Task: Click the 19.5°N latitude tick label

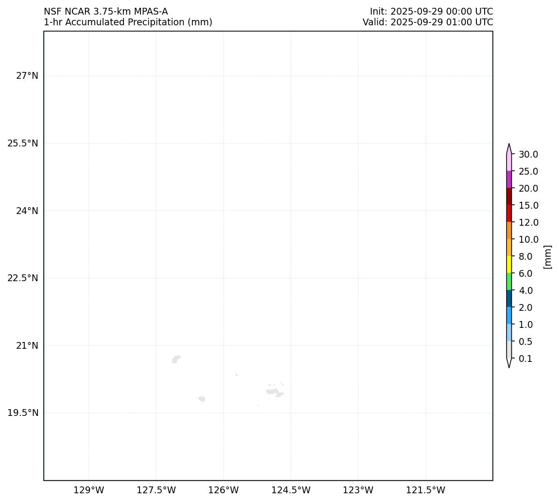Action: point(23,413)
